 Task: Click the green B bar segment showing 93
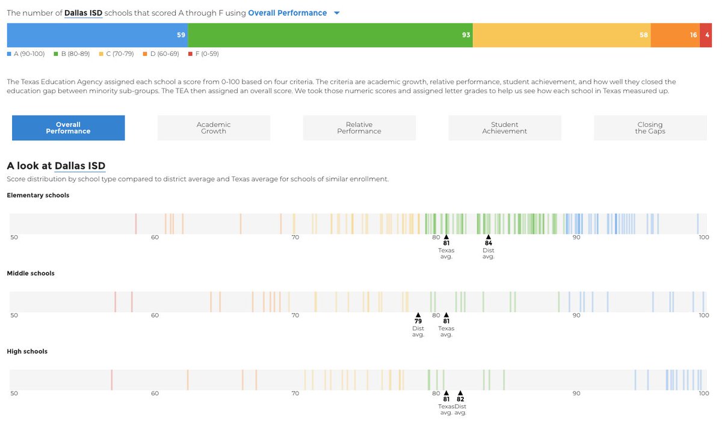click(x=331, y=35)
